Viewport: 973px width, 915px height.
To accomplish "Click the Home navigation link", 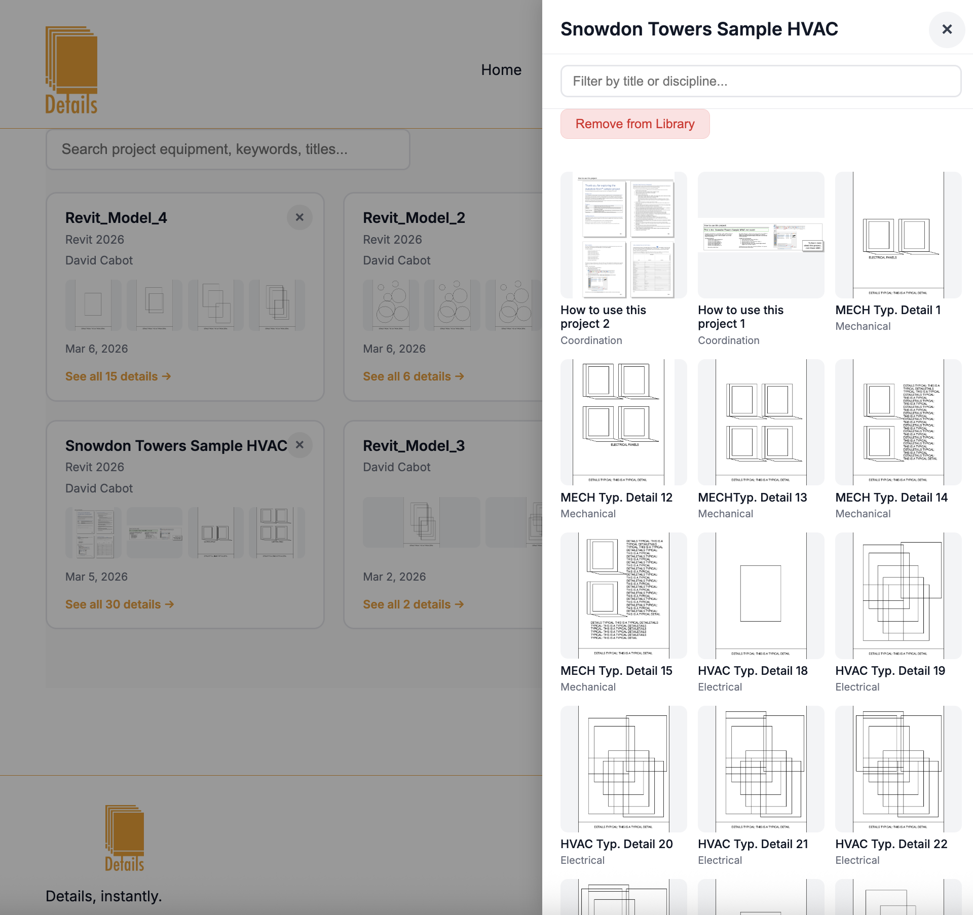I will pos(501,70).
